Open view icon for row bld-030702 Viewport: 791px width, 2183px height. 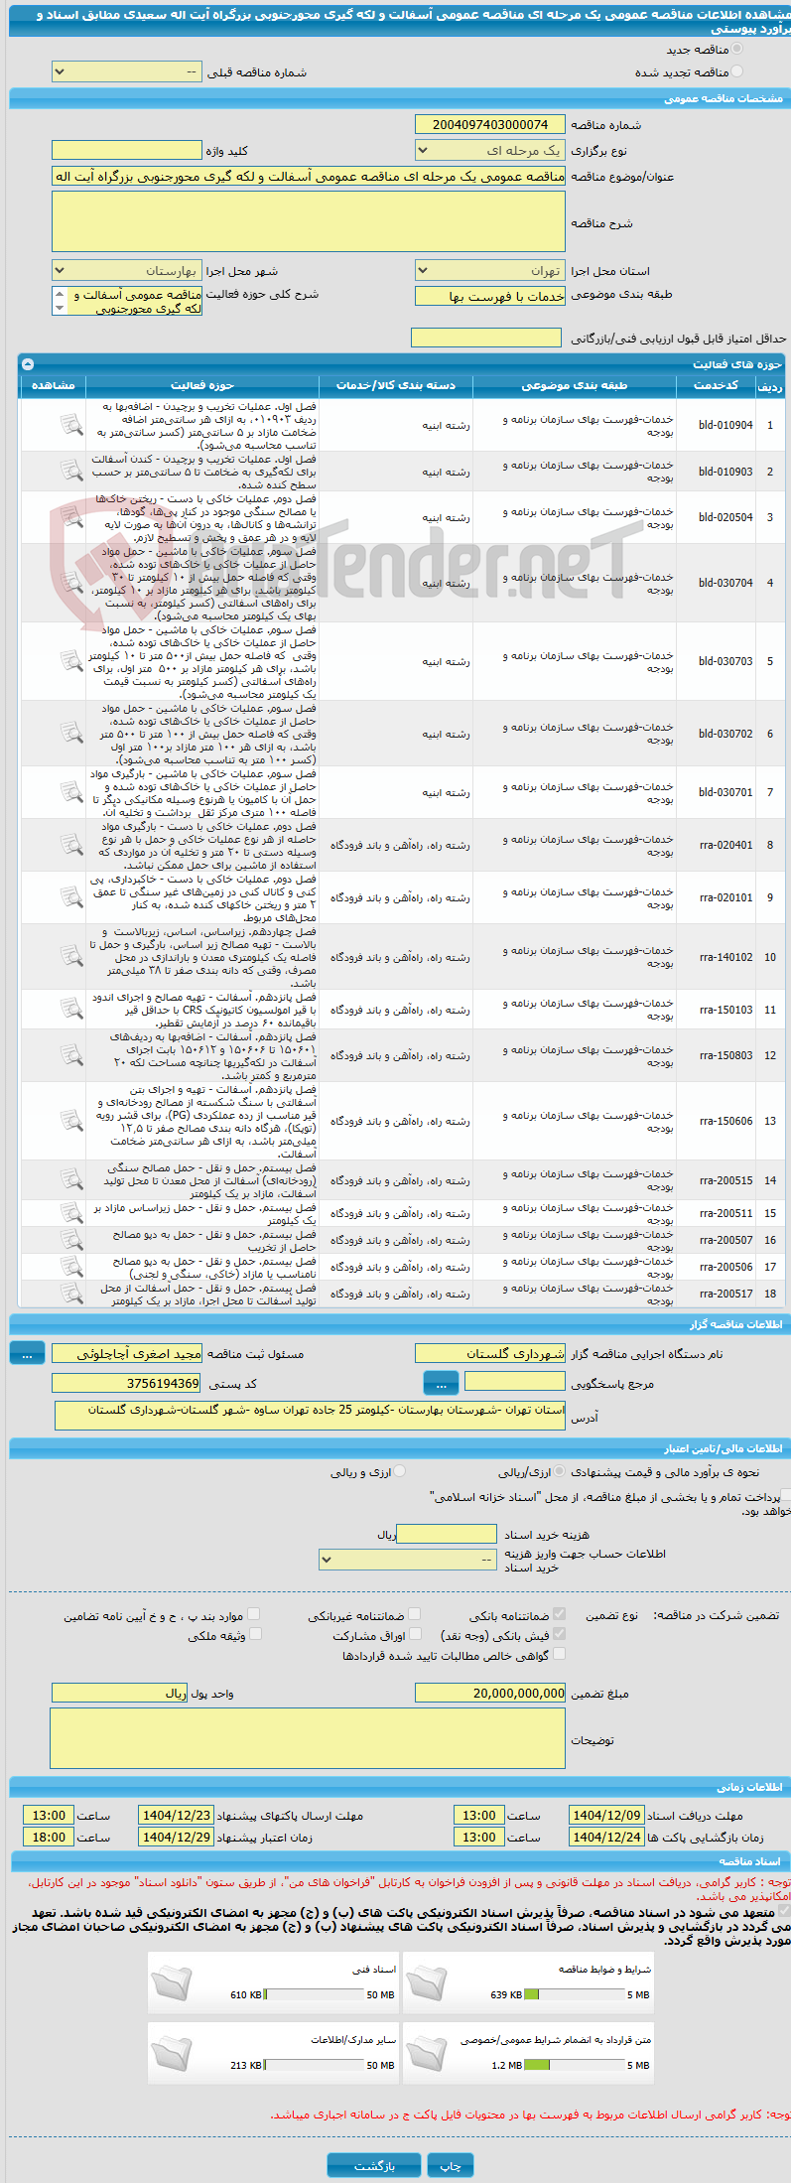71,734
